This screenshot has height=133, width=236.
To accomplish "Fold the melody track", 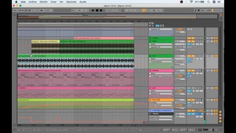I will click(x=150, y=71).
